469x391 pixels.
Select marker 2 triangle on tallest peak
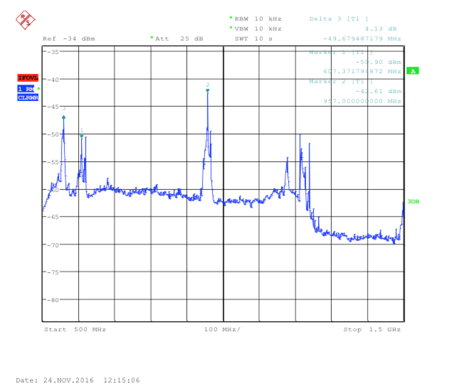coord(207,91)
